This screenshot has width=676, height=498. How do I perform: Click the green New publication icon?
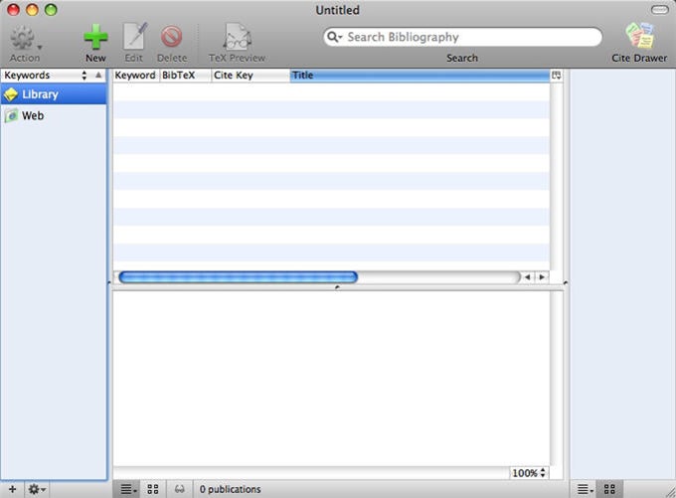[x=95, y=37]
